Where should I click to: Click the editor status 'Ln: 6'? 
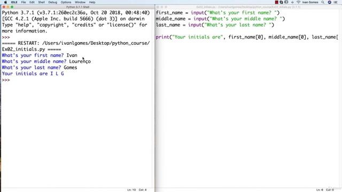click(x=320, y=190)
